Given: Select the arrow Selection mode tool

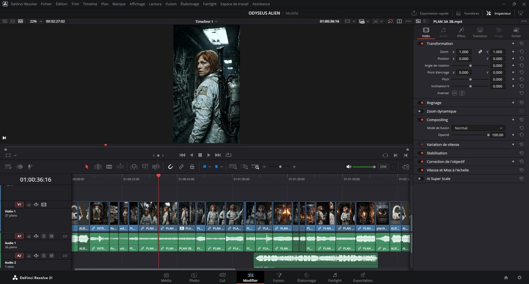Looking at the screenshot, I should [x=87, y=167].
